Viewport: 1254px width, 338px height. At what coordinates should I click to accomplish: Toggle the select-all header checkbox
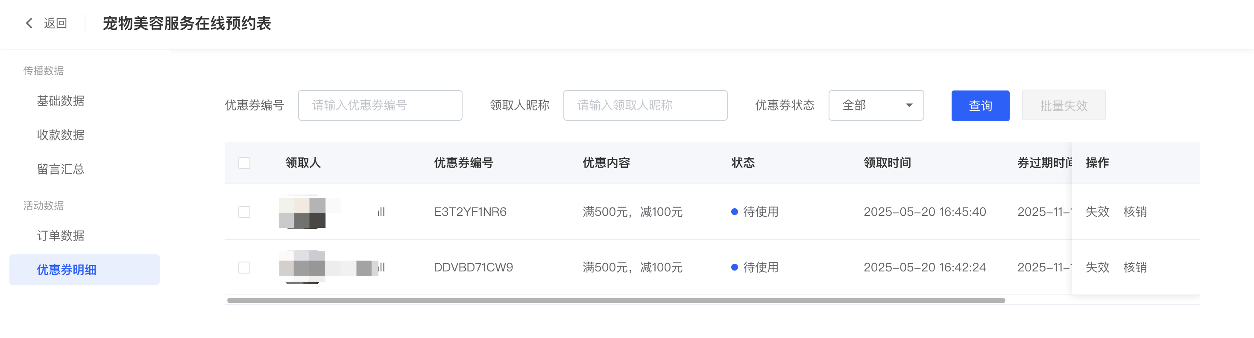(x=244, y=163)
